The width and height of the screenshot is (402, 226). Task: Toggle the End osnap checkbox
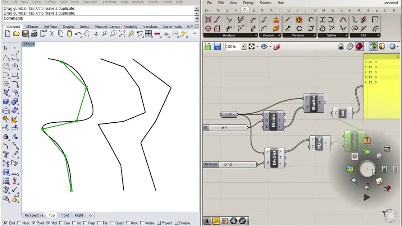pyautogui.click(x=6, y=223)
